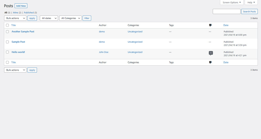Screen dimensions: 261x139
Task: Show only Mine posts filter
Action: [x=15, y=13]
